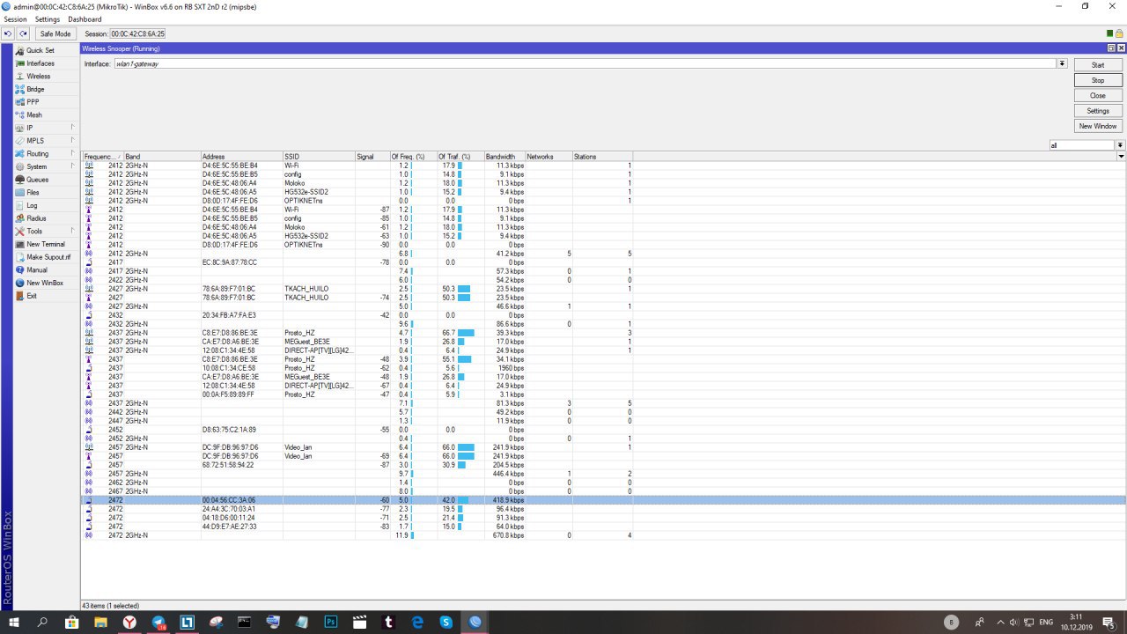Toggle Safe Mode

point(55,33)
